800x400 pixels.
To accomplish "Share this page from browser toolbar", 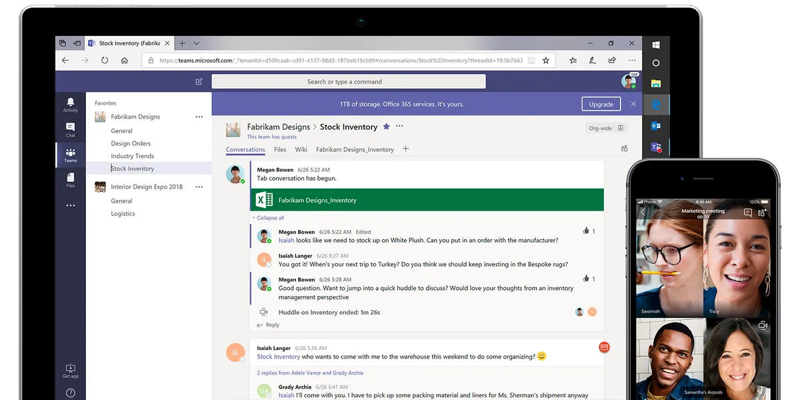I will (x=611, y=60).
